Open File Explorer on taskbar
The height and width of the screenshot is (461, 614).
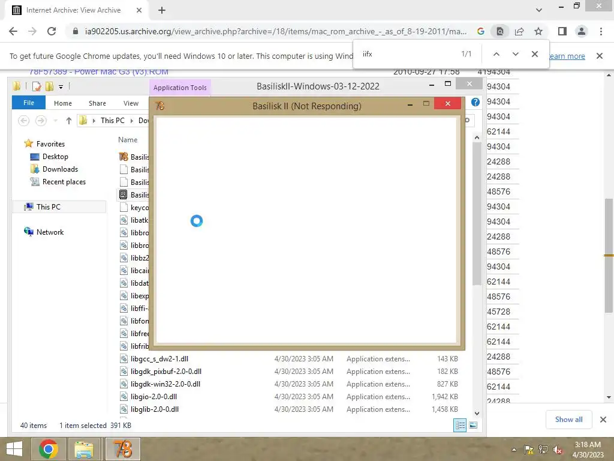83,449
